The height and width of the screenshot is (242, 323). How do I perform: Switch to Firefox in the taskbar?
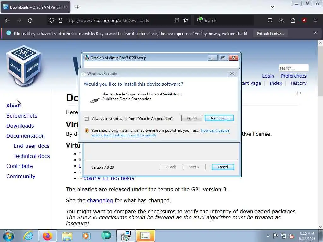click(47, 236)
